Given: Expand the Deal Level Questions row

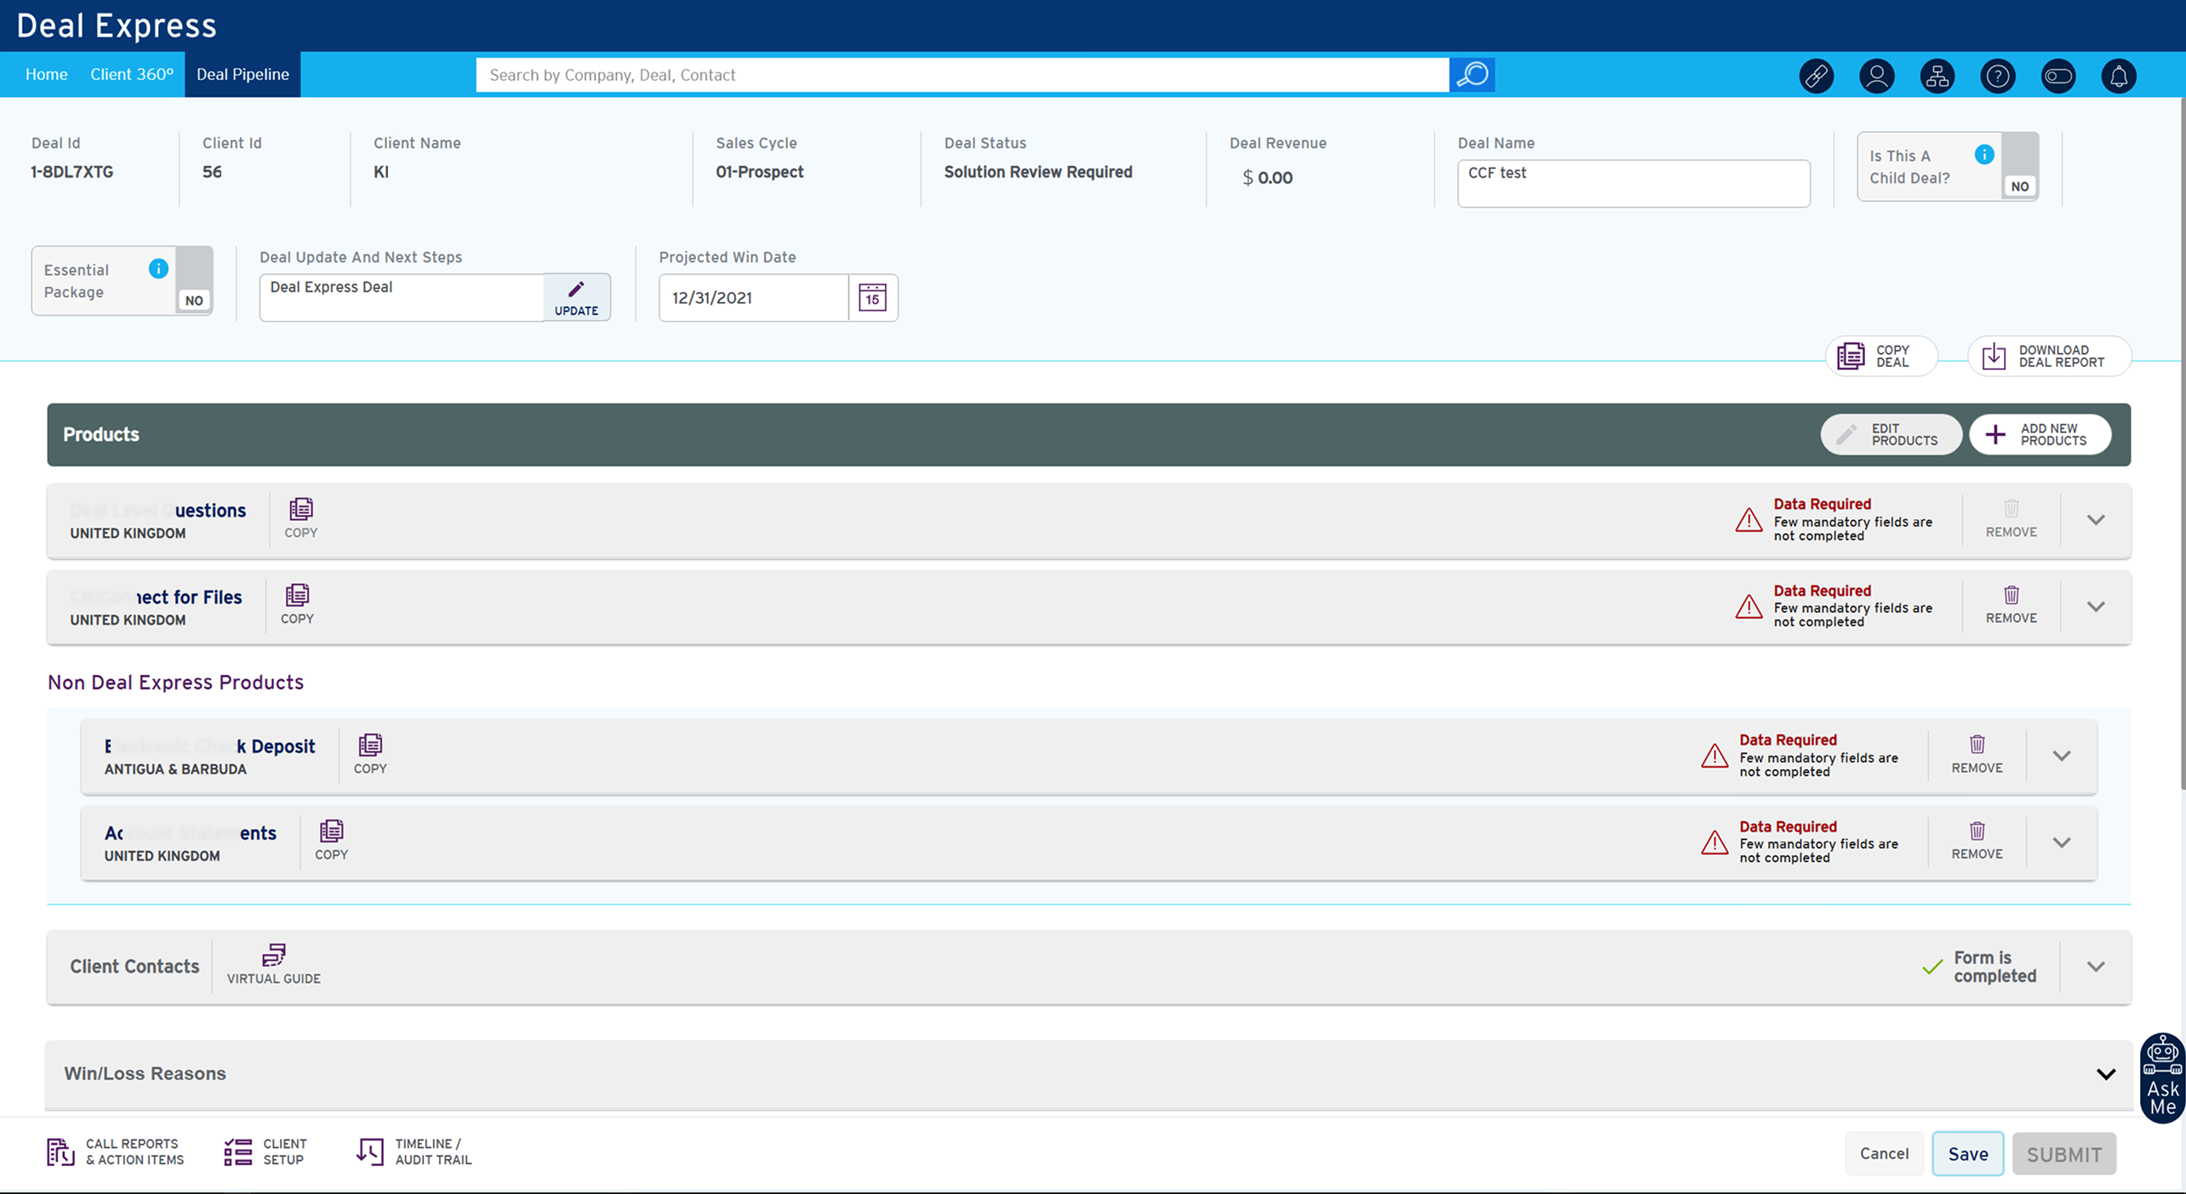Looking at the screenshot, I should (x=2095, y=519).
